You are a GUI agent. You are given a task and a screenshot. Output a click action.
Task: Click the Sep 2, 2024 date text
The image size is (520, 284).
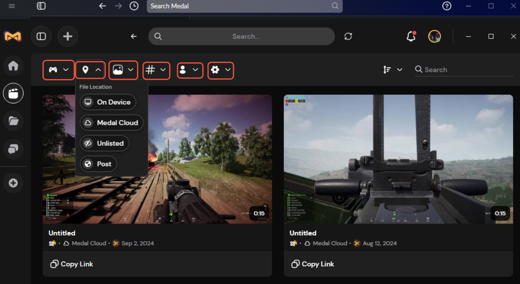(x=138, y=244)
